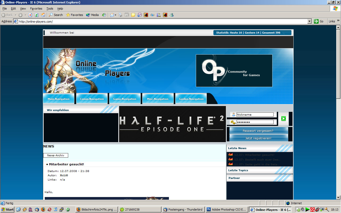341x213 pixels.
Task: Open the History toolbar icon
Action: [x=104, y=15]
